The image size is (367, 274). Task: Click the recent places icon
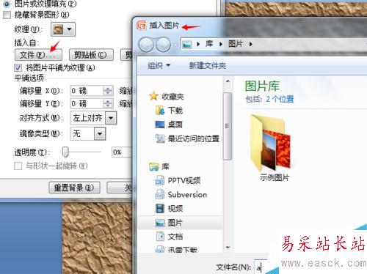tap(160, 138)
